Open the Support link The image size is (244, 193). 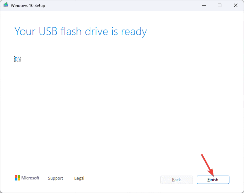56,178
